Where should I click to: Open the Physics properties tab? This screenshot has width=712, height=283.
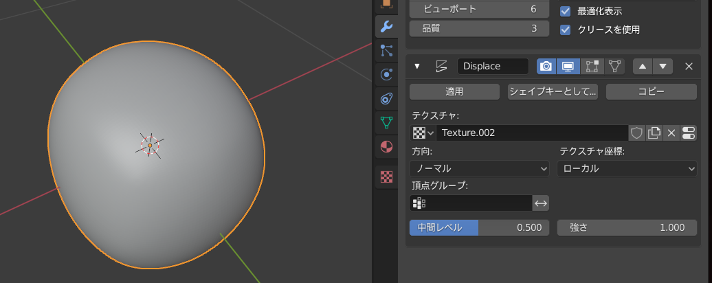[386, 74]
